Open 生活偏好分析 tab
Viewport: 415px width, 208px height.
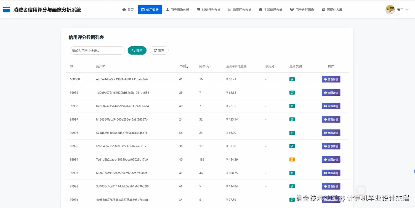click(x=270, y=10)
